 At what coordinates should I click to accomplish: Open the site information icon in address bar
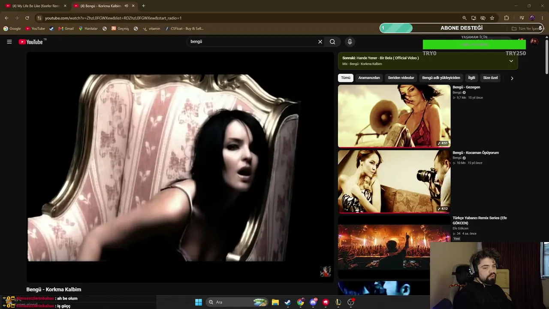coord(39,18)
